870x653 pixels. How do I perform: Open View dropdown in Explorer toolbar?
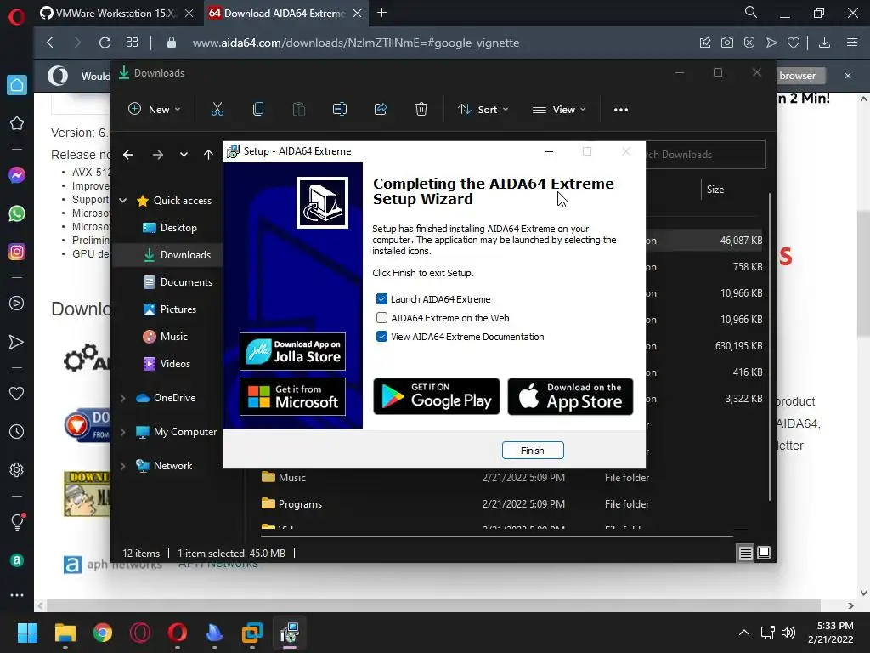coord(559,110)
